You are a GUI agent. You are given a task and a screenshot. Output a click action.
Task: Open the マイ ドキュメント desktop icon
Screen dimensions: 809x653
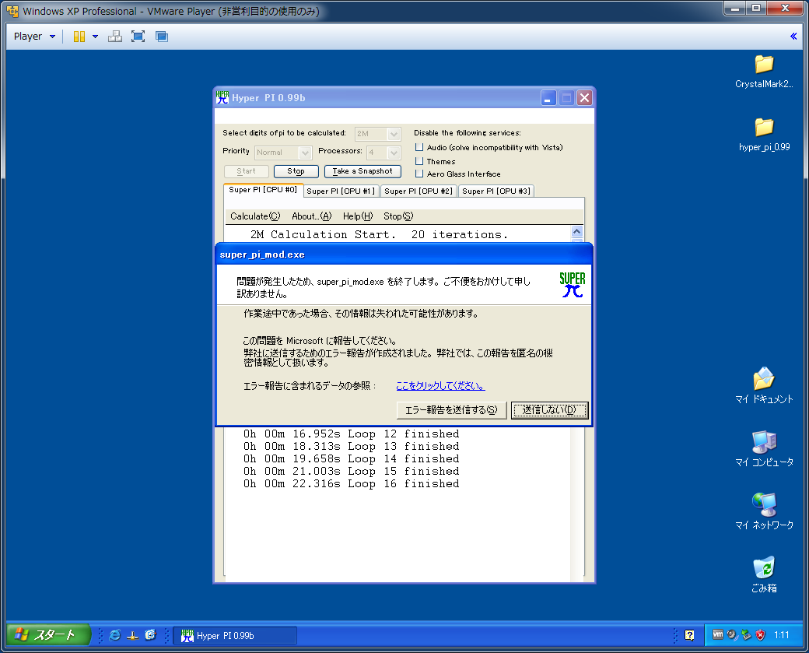(764, 385)
